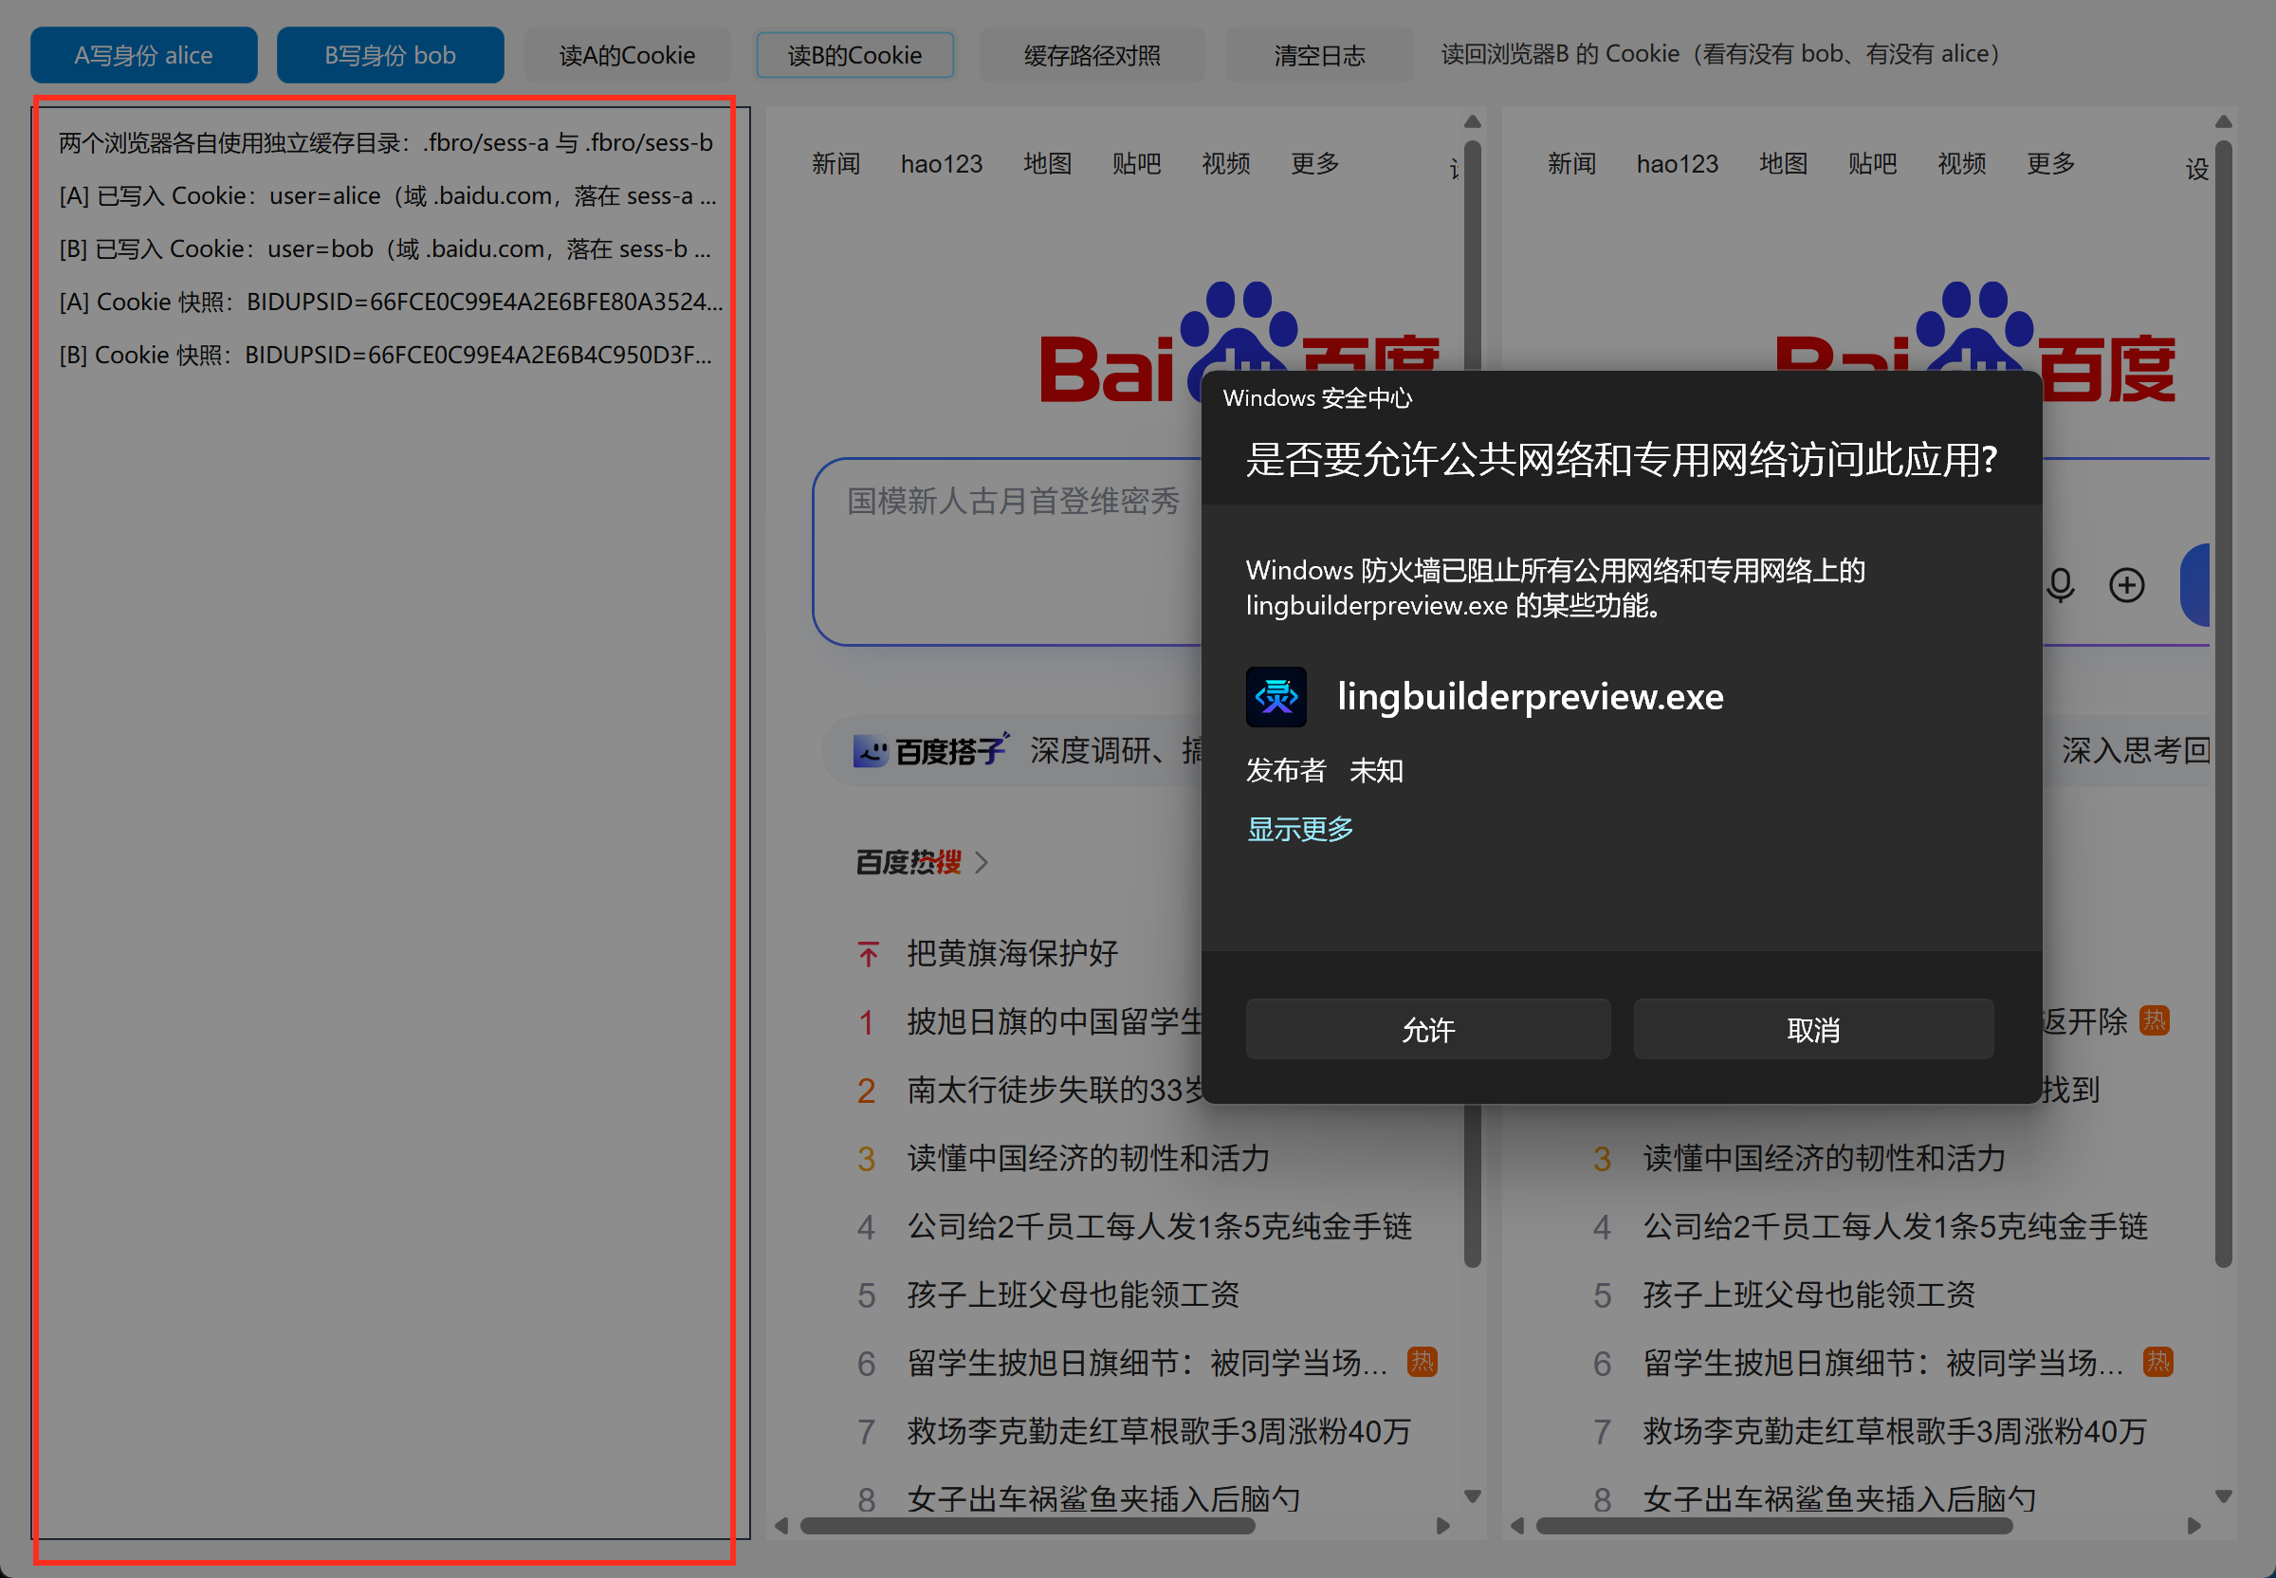Click the plus circle icon in search box
The image size is (2276, 1578).
click(x=2127, y=585)
